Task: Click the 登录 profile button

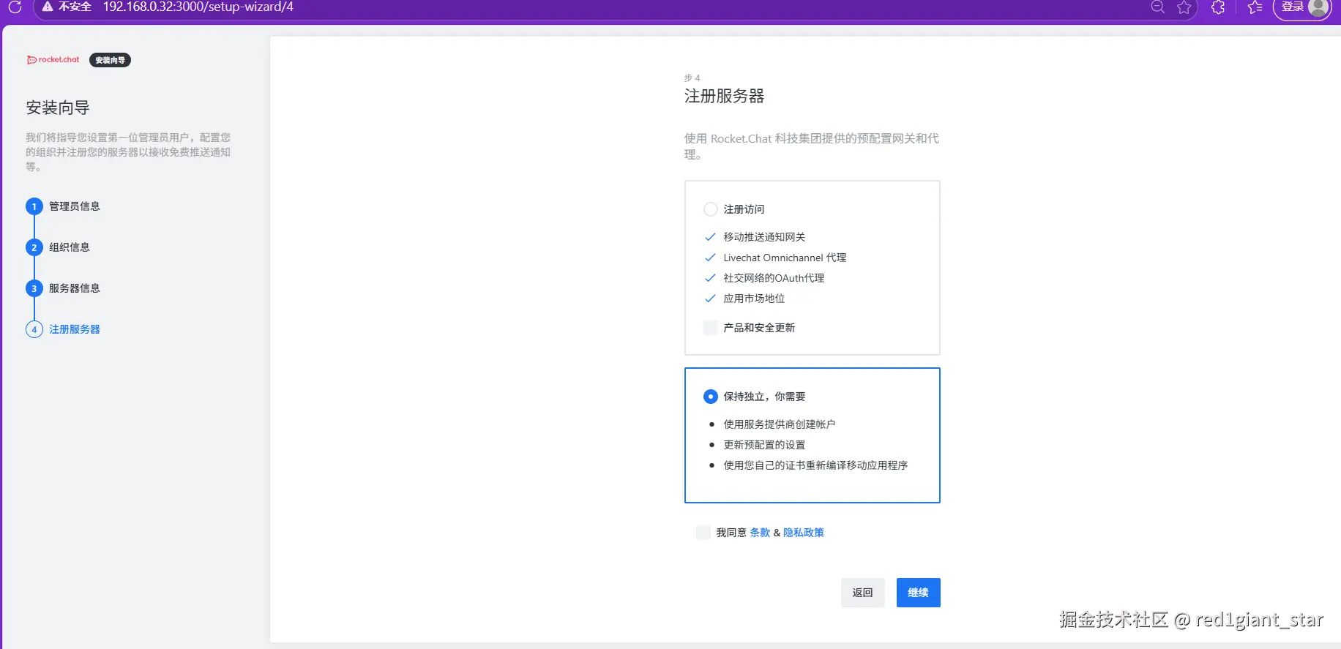Action: (1304, 7)
